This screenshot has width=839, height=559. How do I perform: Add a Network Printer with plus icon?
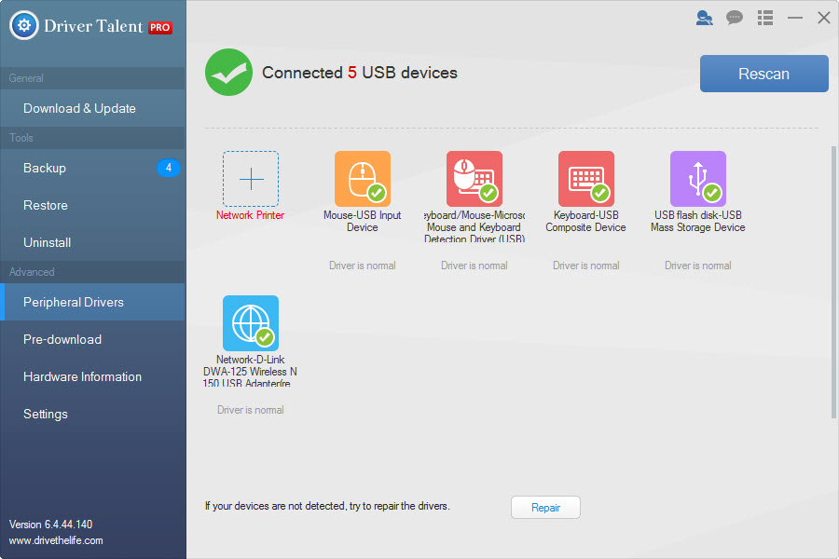[251, 179]
